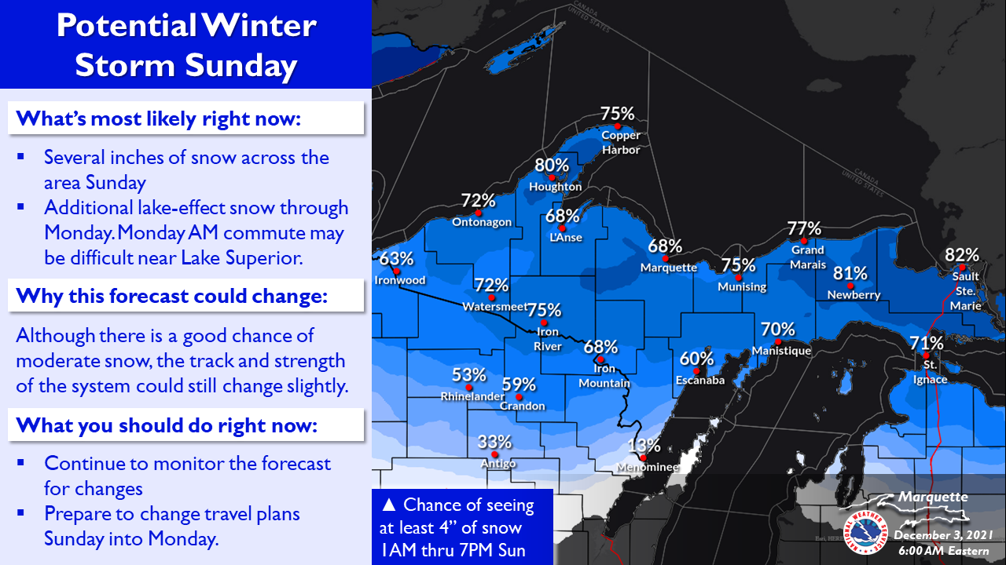The height and width of the screenshot is (565, 1006).
Task: Click the Iron Mountain 68% label
Action: (x=600, y=346)
